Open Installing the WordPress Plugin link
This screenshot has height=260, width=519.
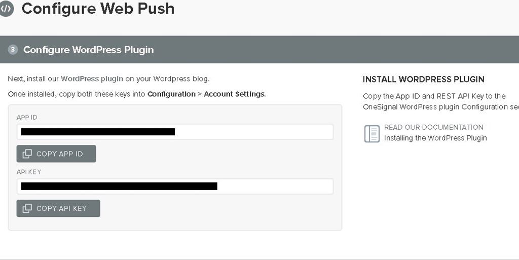(x=435, y=138)
